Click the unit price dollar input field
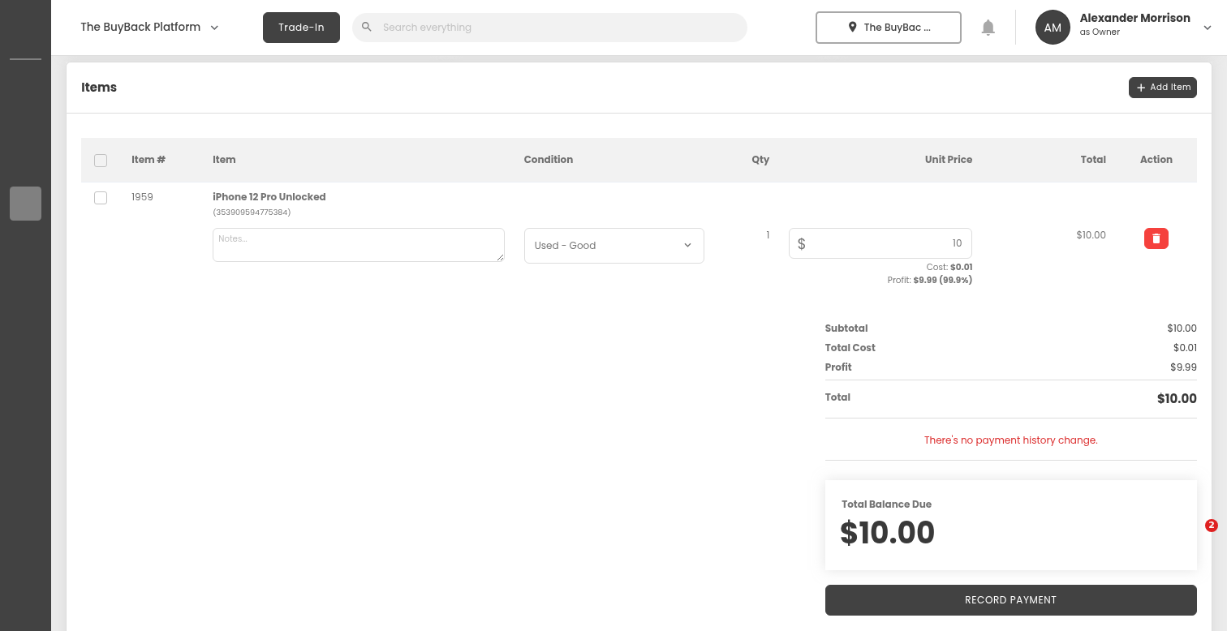 point(885,243)
